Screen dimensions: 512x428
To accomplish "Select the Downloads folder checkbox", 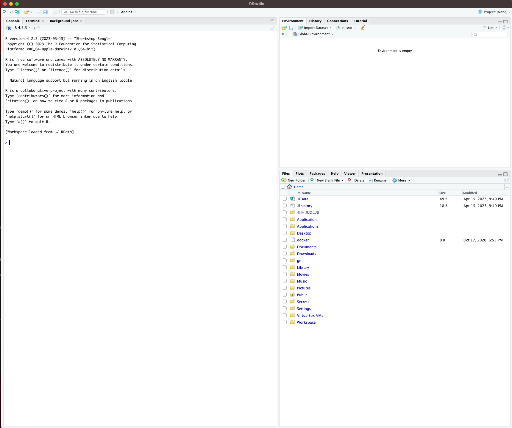I will coord(285,254).
